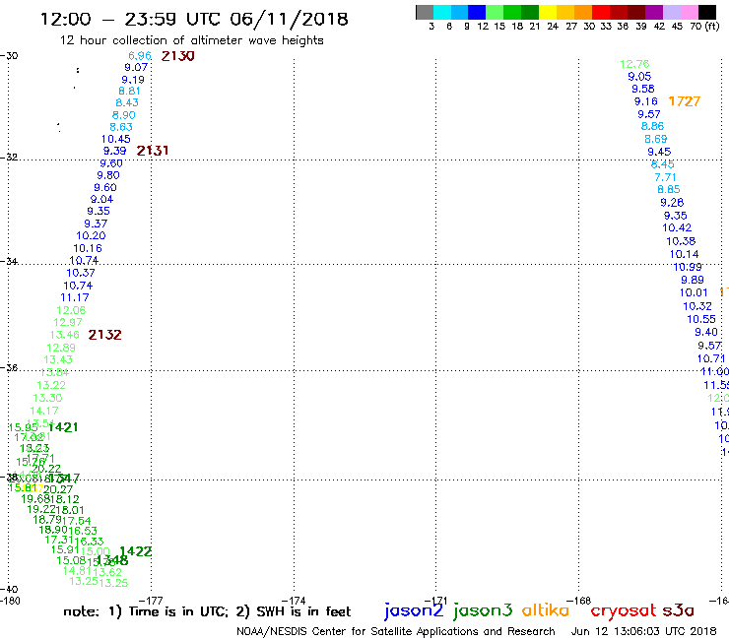The image size is (729, 640).
Task: Click the '11.17' wave height value
Action: click(75, 297)
